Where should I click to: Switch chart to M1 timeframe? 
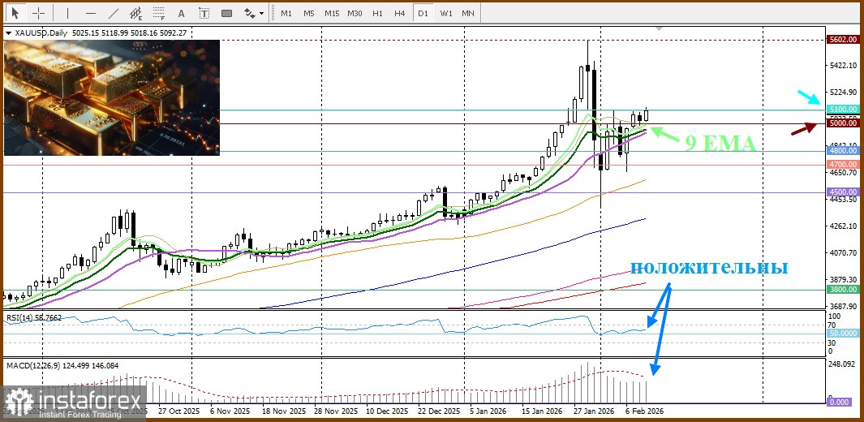[286, 13]
